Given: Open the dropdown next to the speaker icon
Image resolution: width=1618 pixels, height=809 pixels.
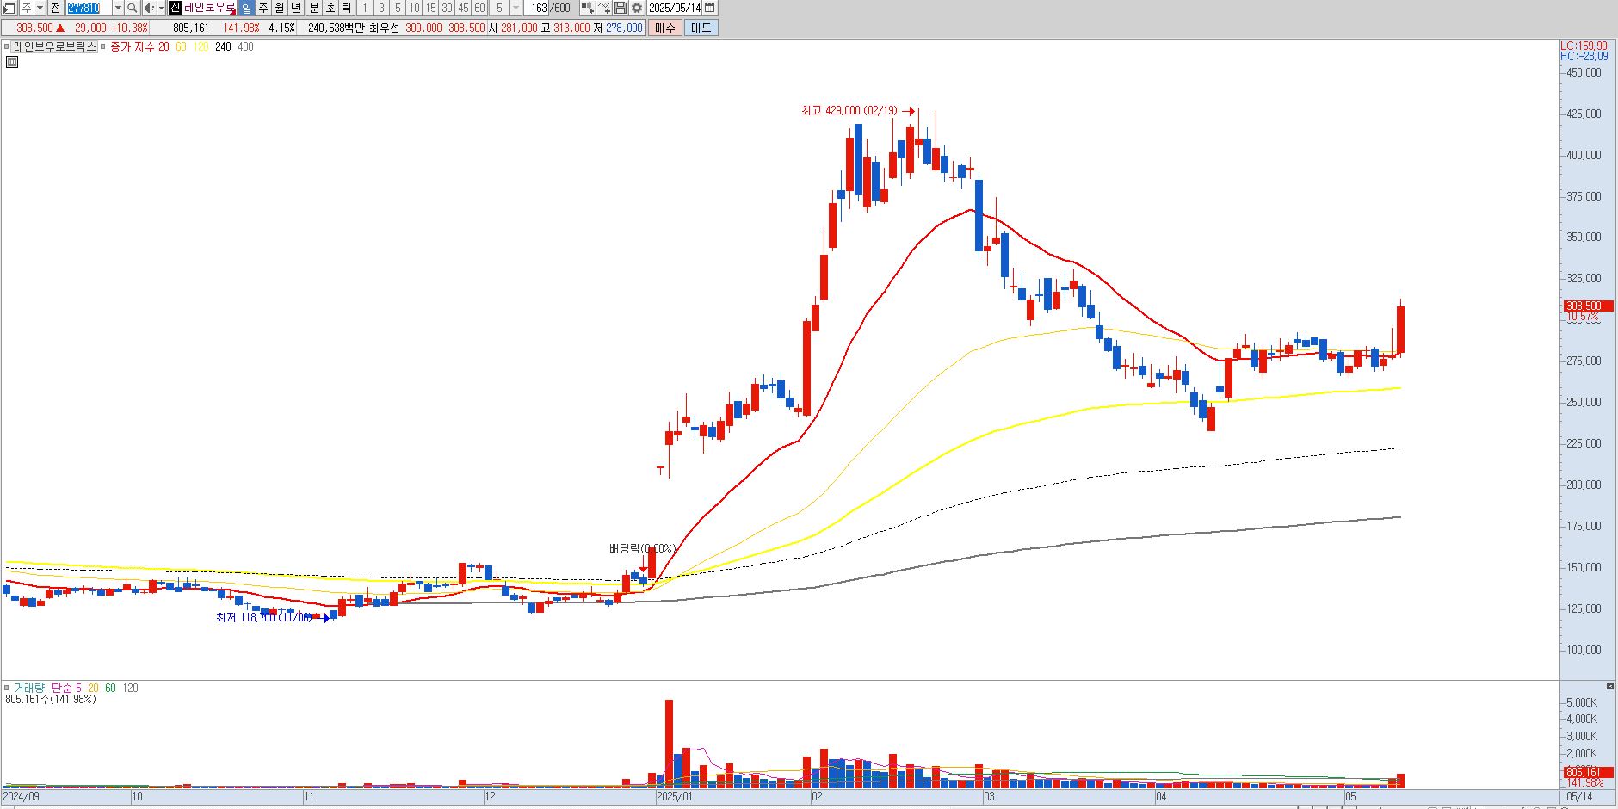Looking at the screenshot, I should [161, 8].
